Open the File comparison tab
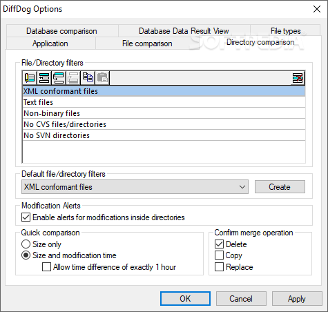Viewport: 328px width, 312px height. tap(147, 43)
